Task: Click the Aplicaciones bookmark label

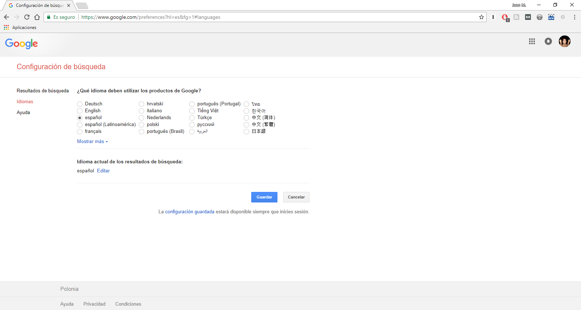Action: point(24,28)
